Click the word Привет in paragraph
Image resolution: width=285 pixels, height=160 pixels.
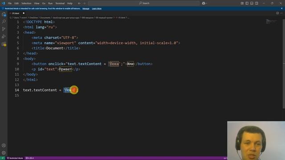[x=65, y=69]
